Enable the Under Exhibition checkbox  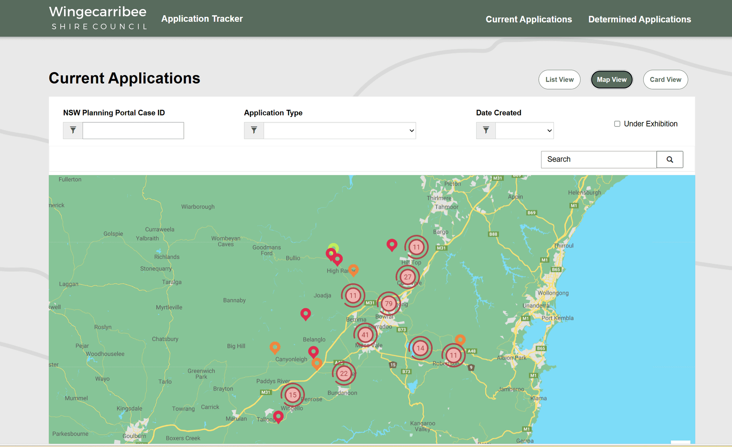point(617,123)
